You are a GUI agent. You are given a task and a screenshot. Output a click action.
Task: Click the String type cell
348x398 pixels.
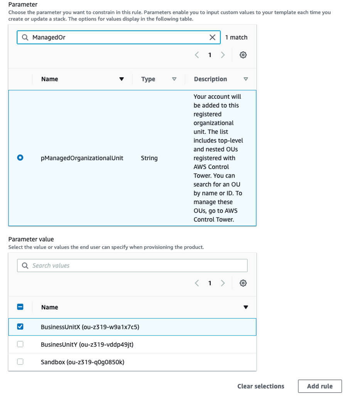(x=149, y=158)
